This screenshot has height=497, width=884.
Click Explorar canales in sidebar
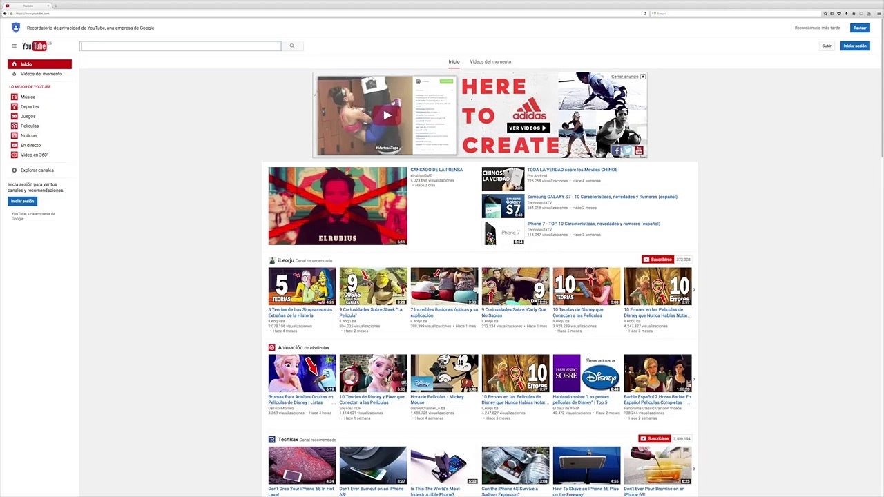37,170
